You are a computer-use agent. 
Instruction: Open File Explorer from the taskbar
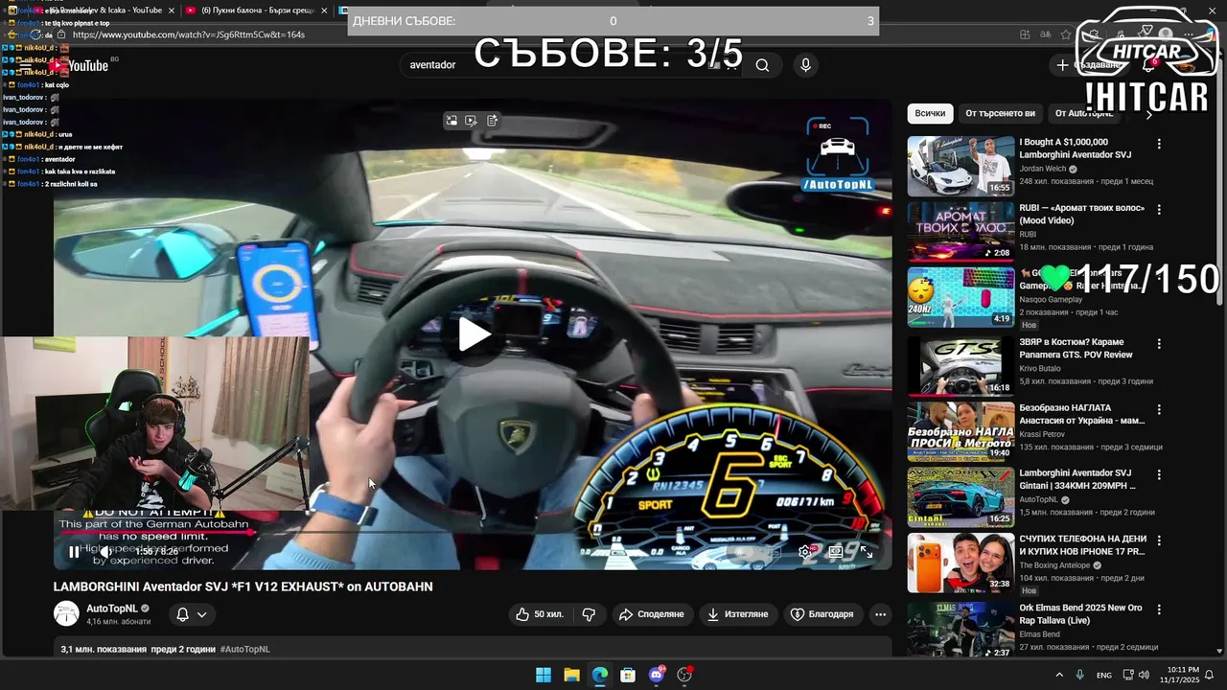point(571,675)
